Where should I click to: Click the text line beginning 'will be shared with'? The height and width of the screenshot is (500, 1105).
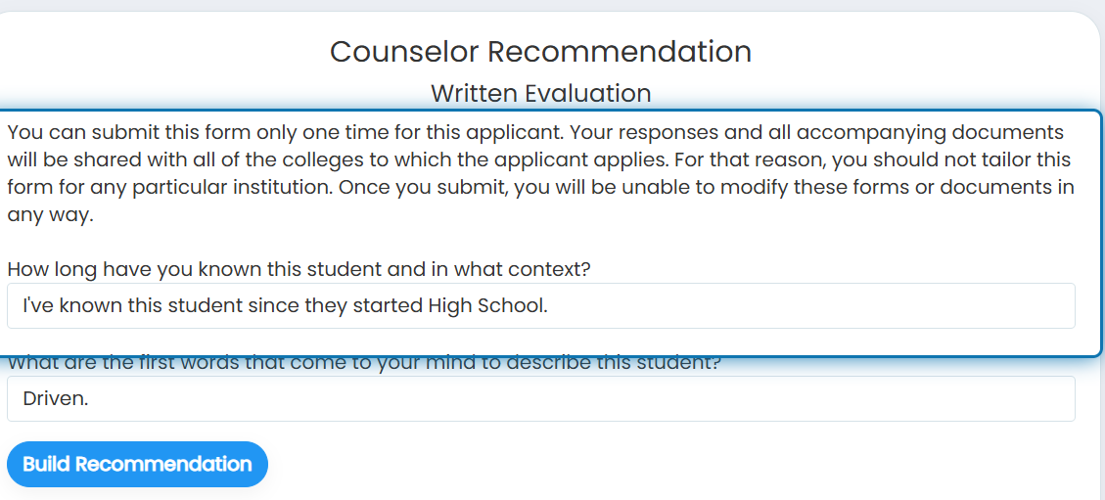[539, 159]
